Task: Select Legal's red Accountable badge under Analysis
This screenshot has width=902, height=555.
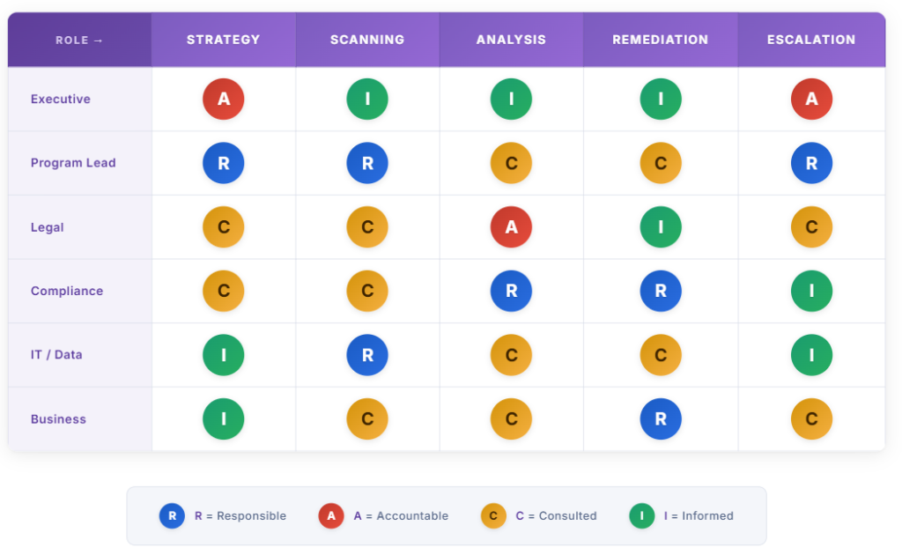Action: (x=511, y=227)
